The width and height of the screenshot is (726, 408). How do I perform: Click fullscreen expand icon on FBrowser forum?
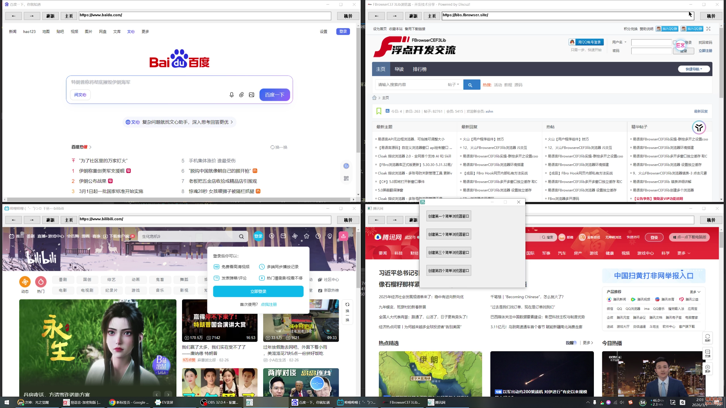pos(708,29)
